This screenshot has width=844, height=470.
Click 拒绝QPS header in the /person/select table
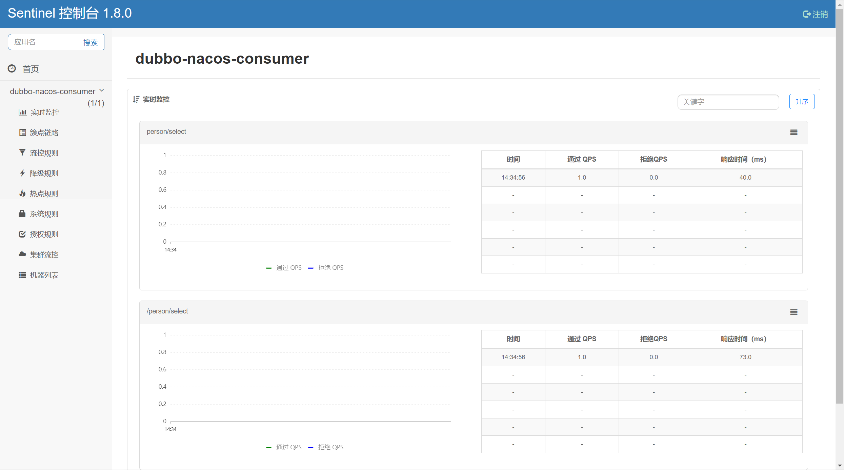pyautogui.click(x=654, y=339)
